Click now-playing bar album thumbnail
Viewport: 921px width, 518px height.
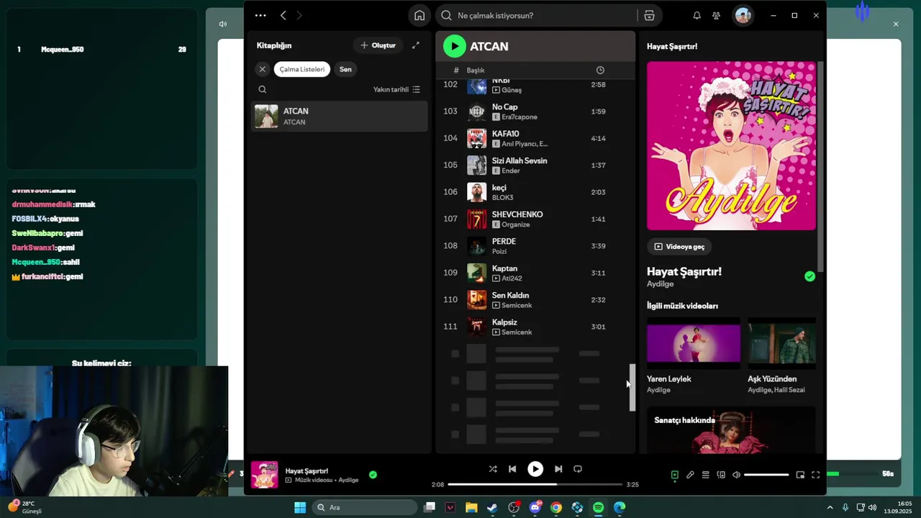264,475
